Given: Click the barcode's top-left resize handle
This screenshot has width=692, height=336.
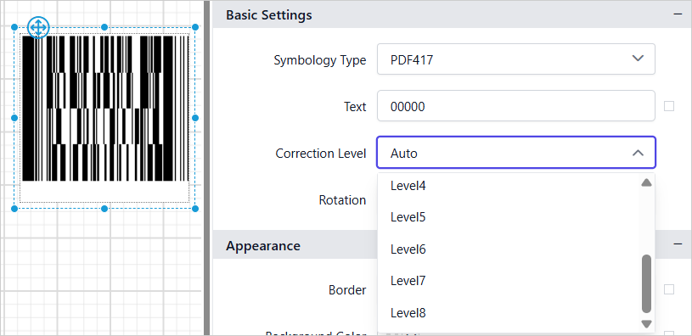Looking at the screenshot, I should pyautogui.click(x=14, y=27).
